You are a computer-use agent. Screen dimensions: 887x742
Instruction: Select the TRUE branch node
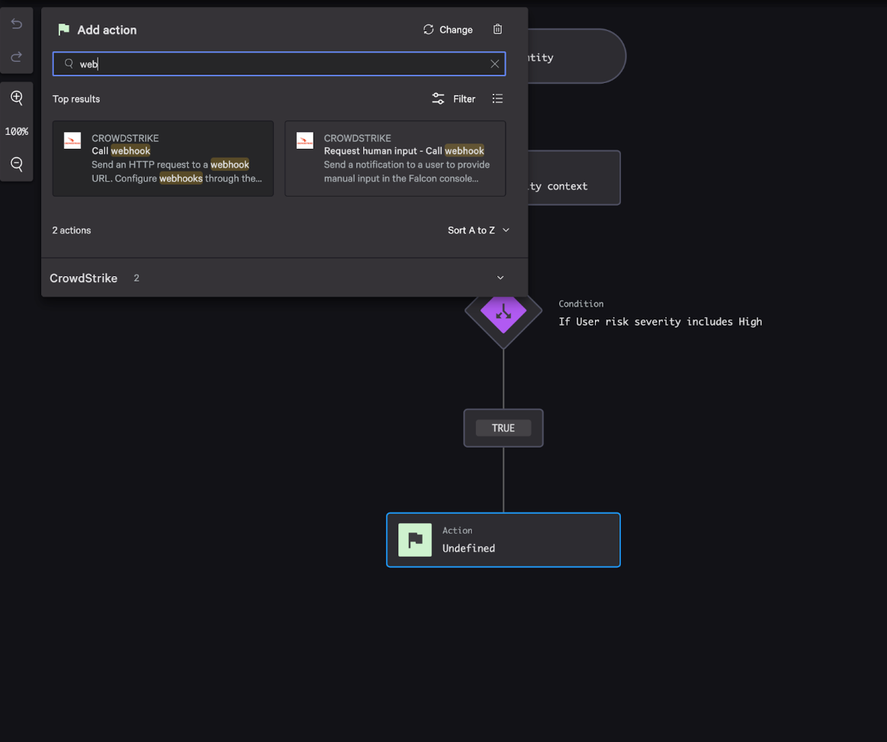(503, 428)
